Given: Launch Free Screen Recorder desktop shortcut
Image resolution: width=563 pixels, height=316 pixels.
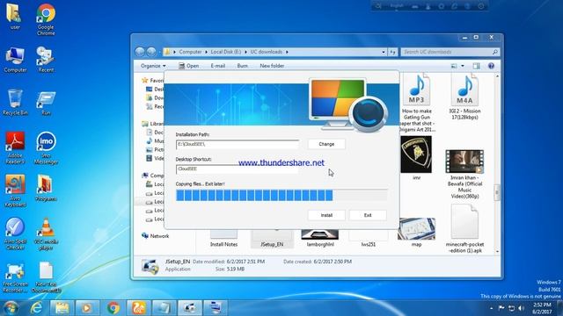Looking at the screenshot, I should [x=15, y=277].
